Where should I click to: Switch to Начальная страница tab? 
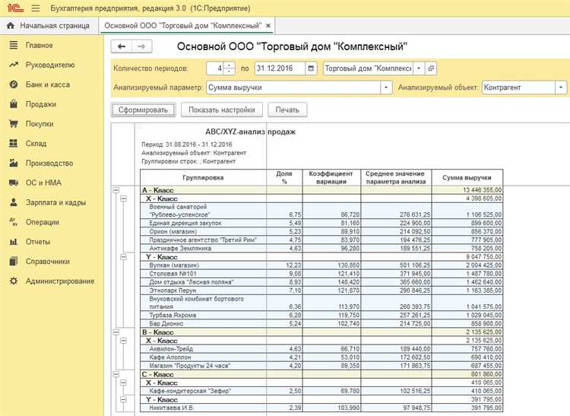(49, 27)
